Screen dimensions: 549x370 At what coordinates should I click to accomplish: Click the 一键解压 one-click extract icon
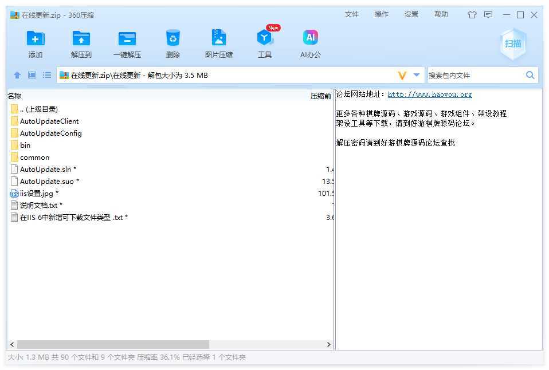tap(127, 38)
